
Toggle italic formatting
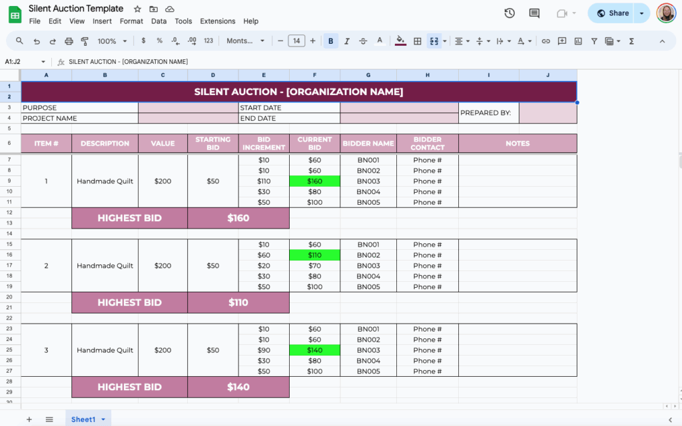(x=347, y=41)
